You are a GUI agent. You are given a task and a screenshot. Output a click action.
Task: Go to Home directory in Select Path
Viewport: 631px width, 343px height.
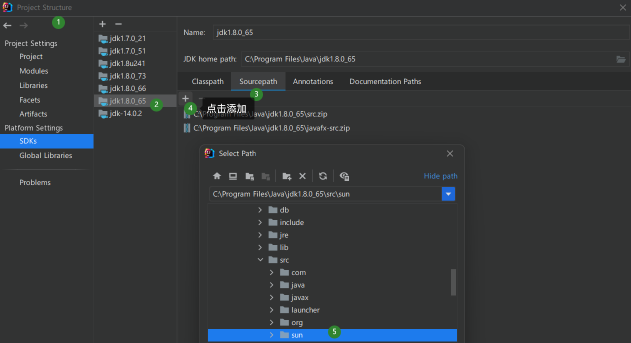pos(217,176)
